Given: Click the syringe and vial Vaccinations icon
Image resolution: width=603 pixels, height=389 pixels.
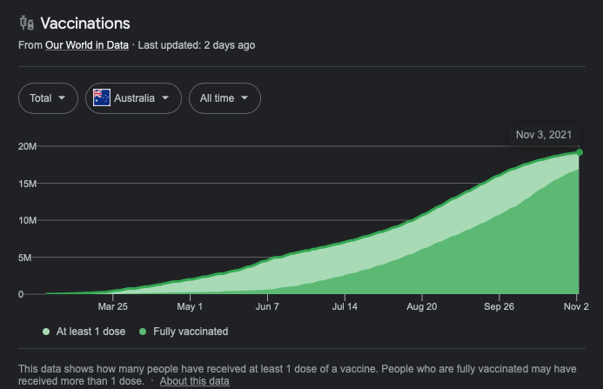Looking at the screenshot, I should pyautogui.click(x=26, y=23).
